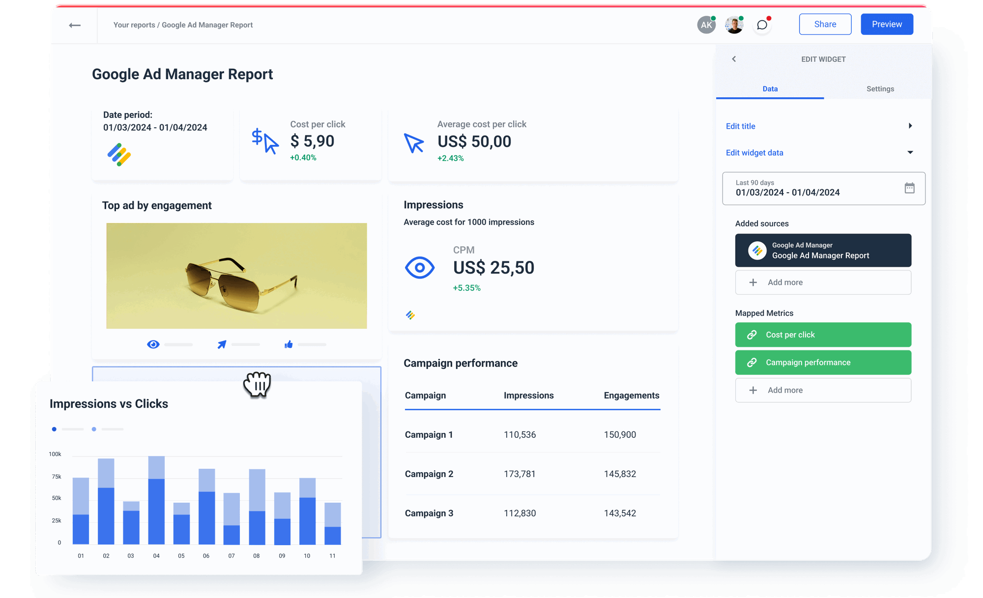The image size is (983, 598).
Task: Click the Share button
Action: click(825, 24)
